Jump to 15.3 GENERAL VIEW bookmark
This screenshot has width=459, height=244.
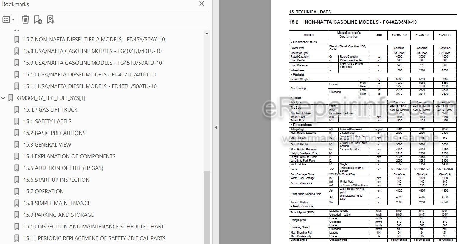coord(47,145)
